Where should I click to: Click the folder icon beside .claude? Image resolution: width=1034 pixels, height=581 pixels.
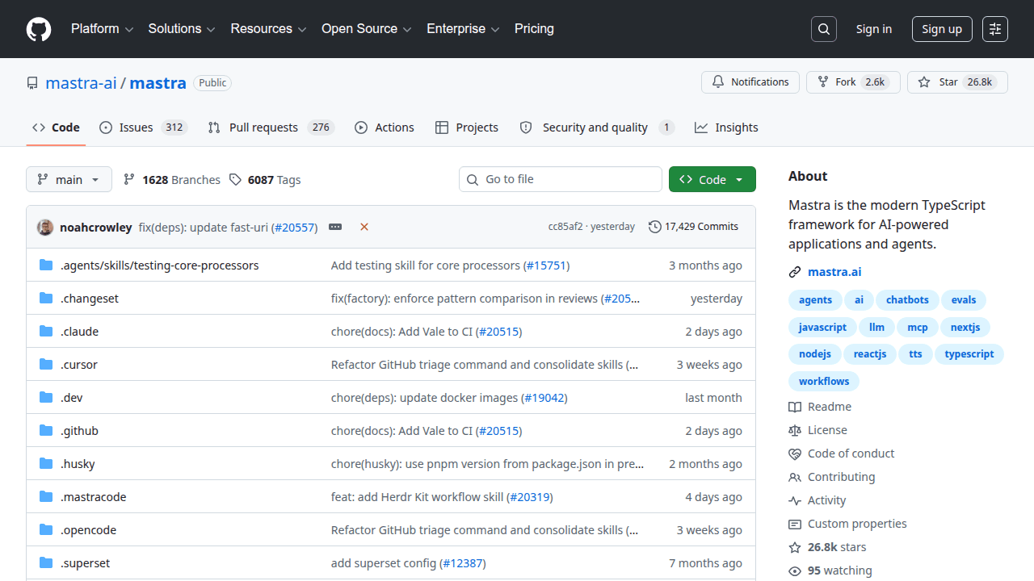point(46,332)
